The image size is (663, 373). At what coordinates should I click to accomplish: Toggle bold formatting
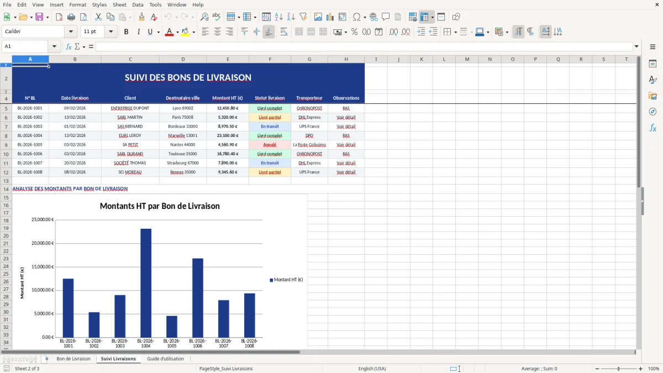[x=126, y=31]
